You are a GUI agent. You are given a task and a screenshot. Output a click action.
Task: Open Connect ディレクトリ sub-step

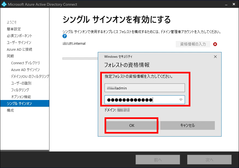[26, 63]
